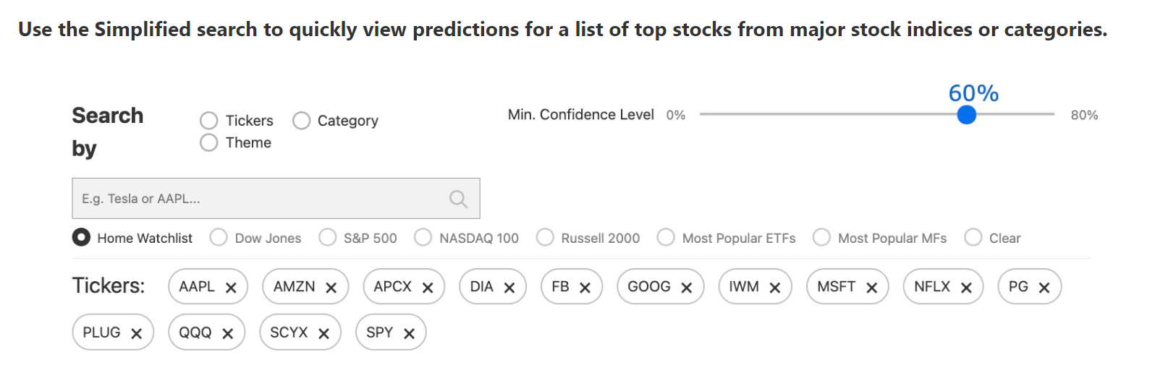The width and height of the screenshot is (1155, 365).
Task: Click the magnifier icon in search box
Action: pyautogui.click(x=458, y=199)
